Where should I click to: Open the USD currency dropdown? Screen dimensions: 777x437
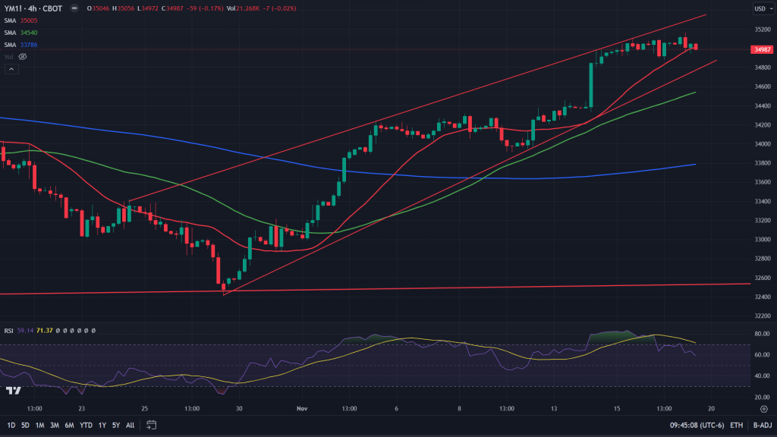[x=762, y=8]
